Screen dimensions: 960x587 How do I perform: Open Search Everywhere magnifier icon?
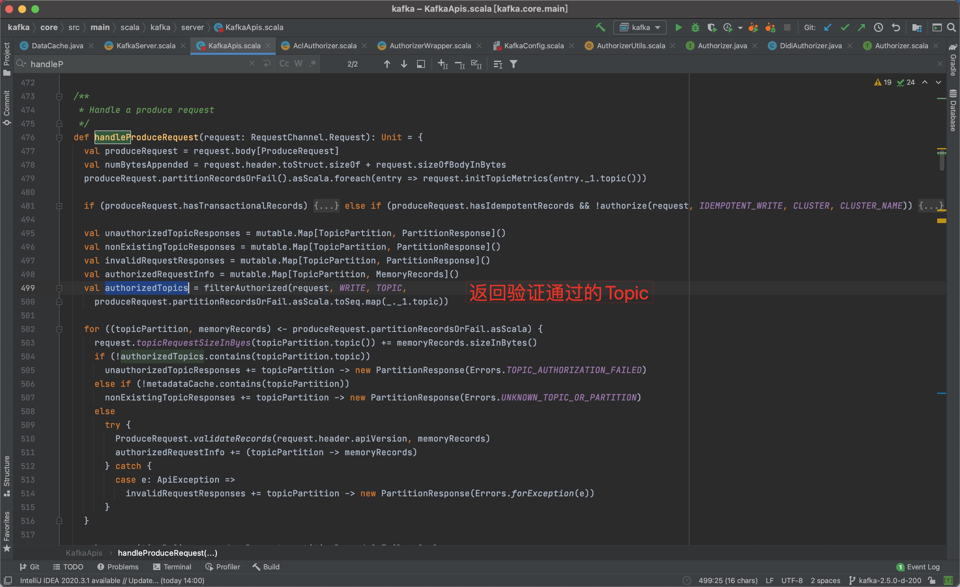[951, 27]
